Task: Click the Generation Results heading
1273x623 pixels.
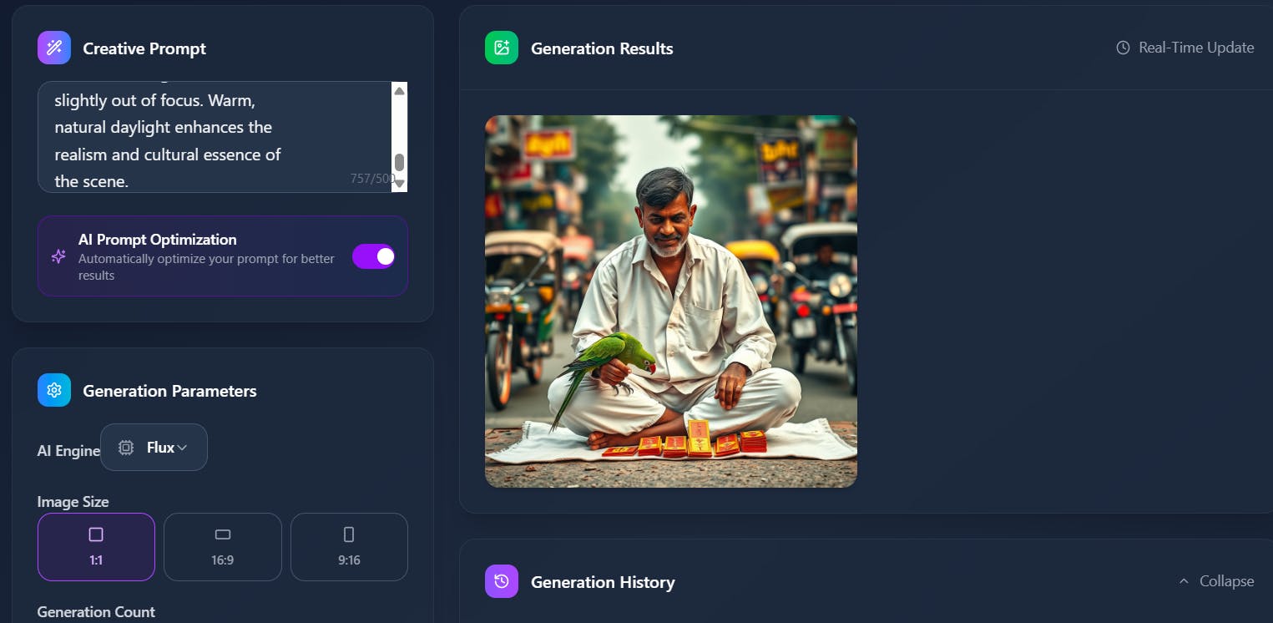Action: (x=602, y=48)
